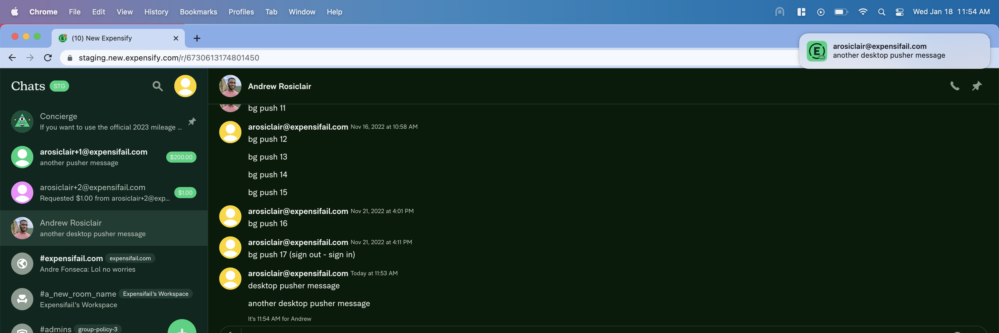Click the desktop pusher message notification banner
Viewport: 999px width, 333px height.
[x=894, y=51]
